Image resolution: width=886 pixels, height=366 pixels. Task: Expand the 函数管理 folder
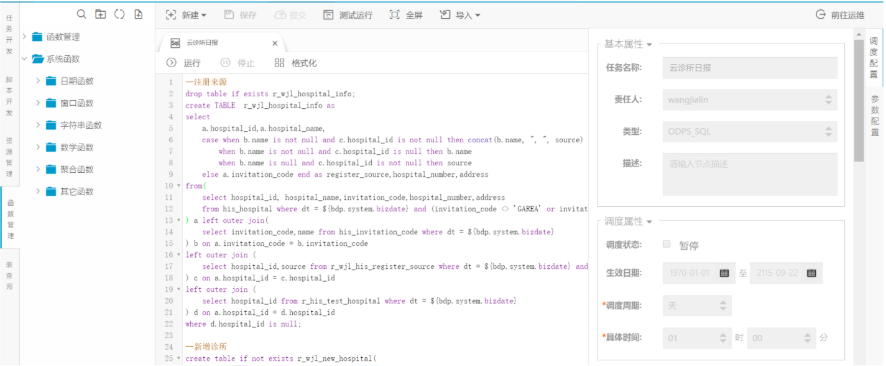coord(24,37)
